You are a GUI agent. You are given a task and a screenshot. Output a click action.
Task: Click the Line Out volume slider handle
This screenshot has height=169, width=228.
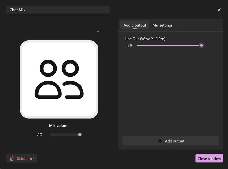(201, 45)
